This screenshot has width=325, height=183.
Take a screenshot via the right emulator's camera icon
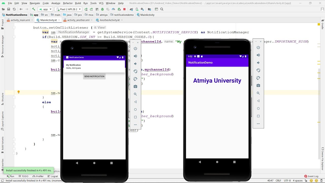258,85
